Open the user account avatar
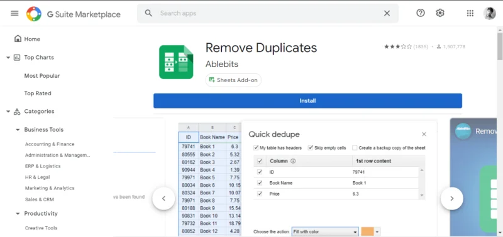Image resolution: width=503 pixels, height=237 pixels. (x=489, y=13)
